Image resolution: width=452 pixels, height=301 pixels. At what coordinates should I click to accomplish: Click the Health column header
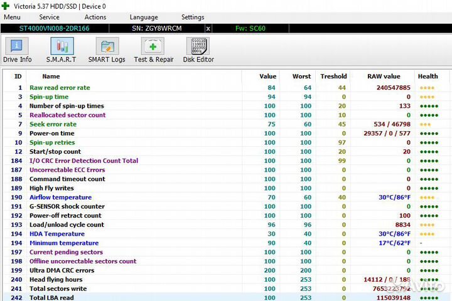tap(428, 77)
